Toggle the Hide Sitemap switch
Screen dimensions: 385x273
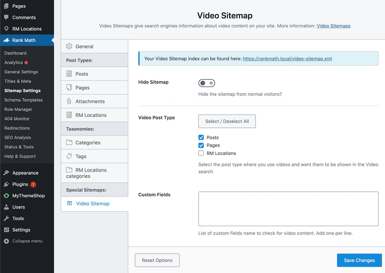207,83
